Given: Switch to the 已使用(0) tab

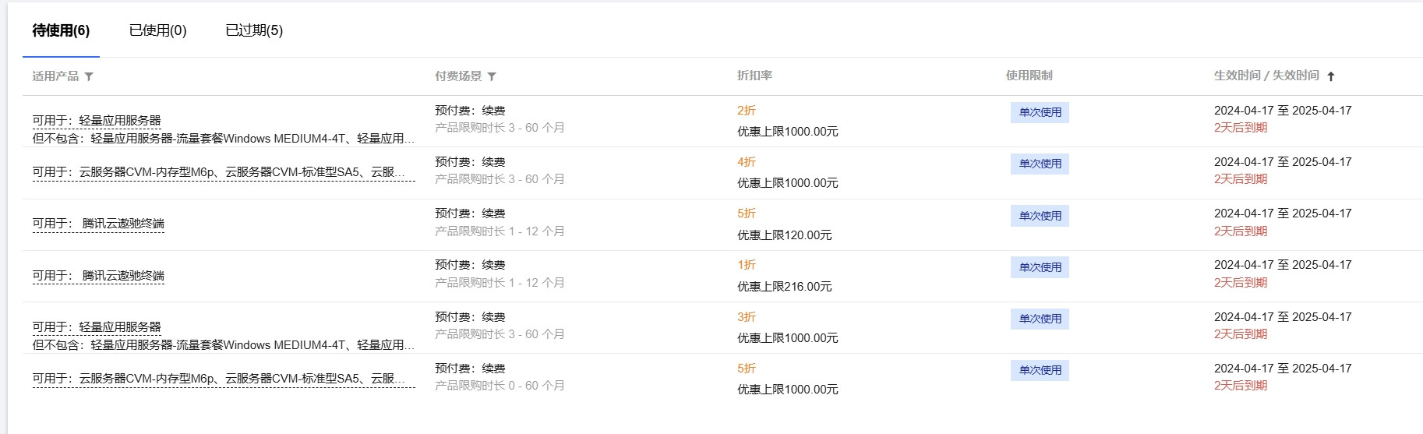Looking at the screenshot, I should pos(158,30).
